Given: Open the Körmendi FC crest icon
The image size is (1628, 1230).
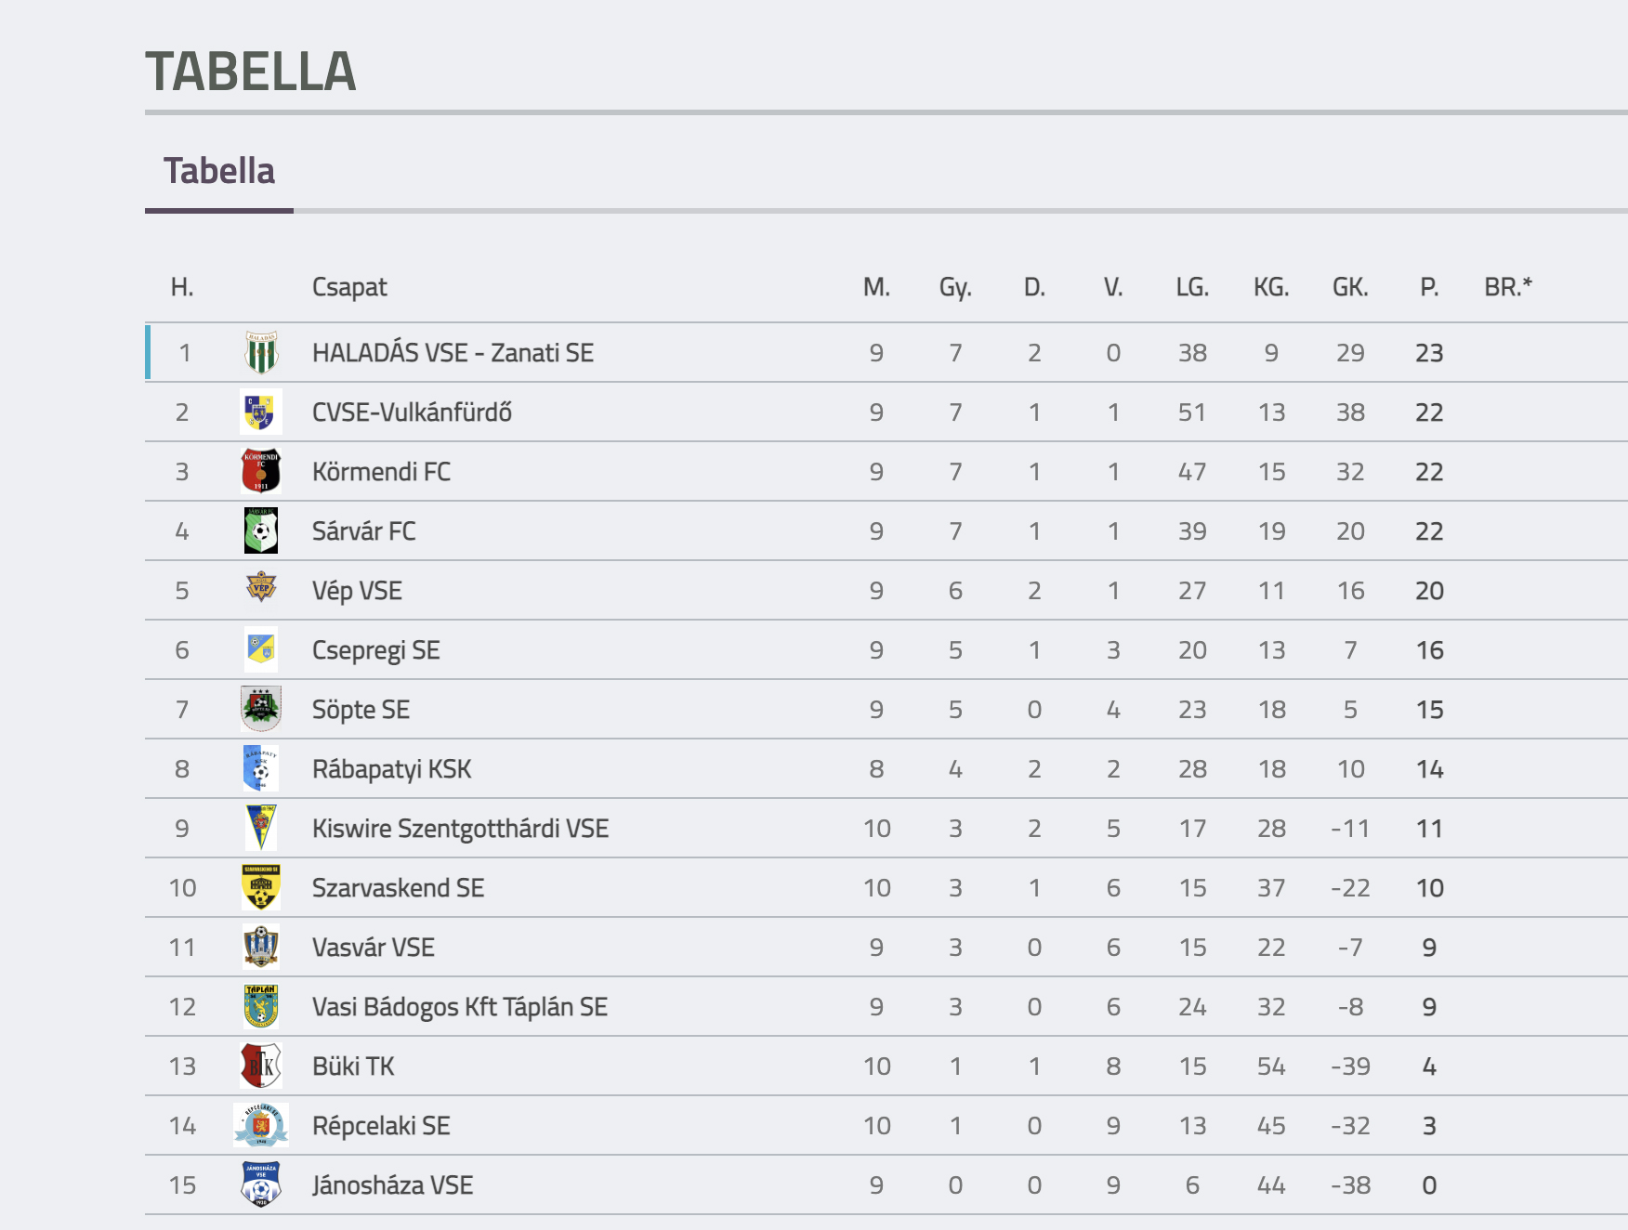Looking at the screenshot, I should point(261,471).
